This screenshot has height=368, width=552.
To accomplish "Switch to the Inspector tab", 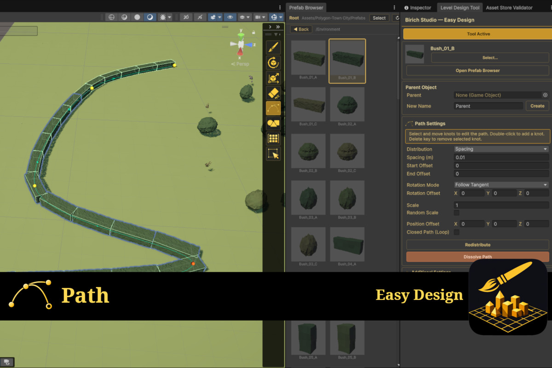I will click(418, 7).
